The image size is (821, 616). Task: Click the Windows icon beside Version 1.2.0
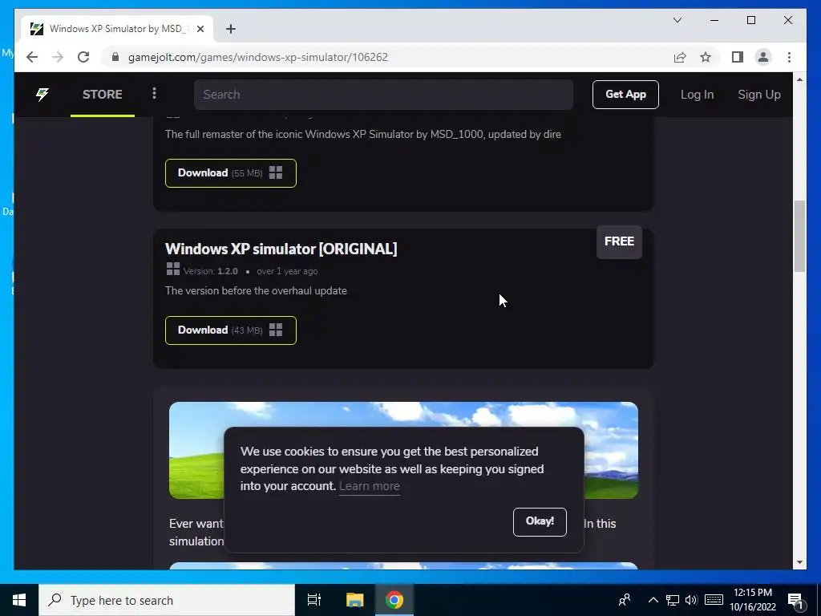[173, 269]
